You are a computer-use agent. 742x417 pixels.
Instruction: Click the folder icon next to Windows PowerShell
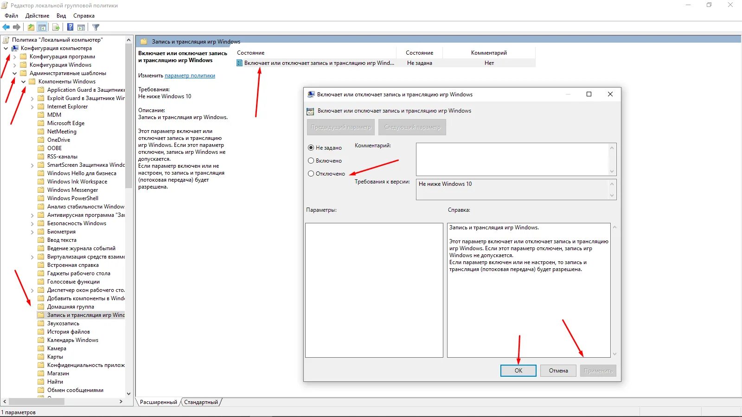pos(41,198)
